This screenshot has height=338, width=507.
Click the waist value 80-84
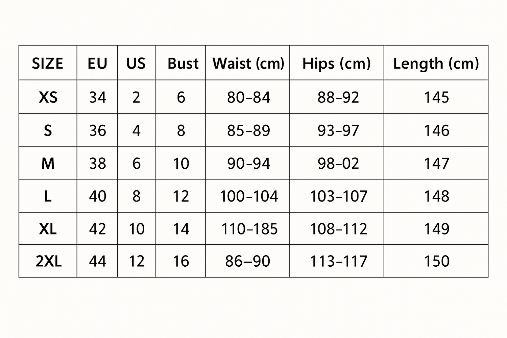pyautogui.click(x=248, y=97)
